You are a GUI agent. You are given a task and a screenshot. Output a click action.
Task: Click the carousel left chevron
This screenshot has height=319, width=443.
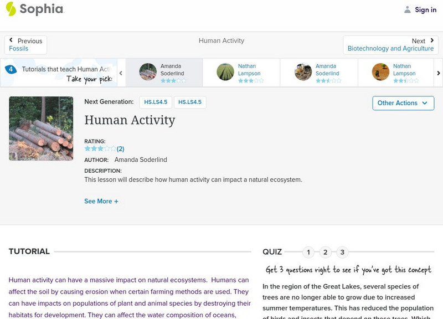click(120, 73)
